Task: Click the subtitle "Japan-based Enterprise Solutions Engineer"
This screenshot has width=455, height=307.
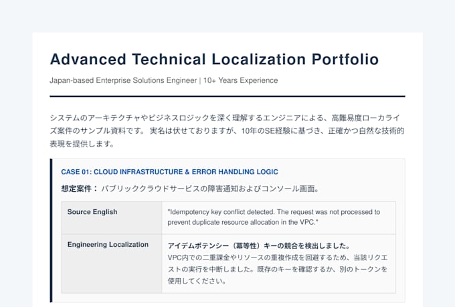Action: click(x=123, y=80)
